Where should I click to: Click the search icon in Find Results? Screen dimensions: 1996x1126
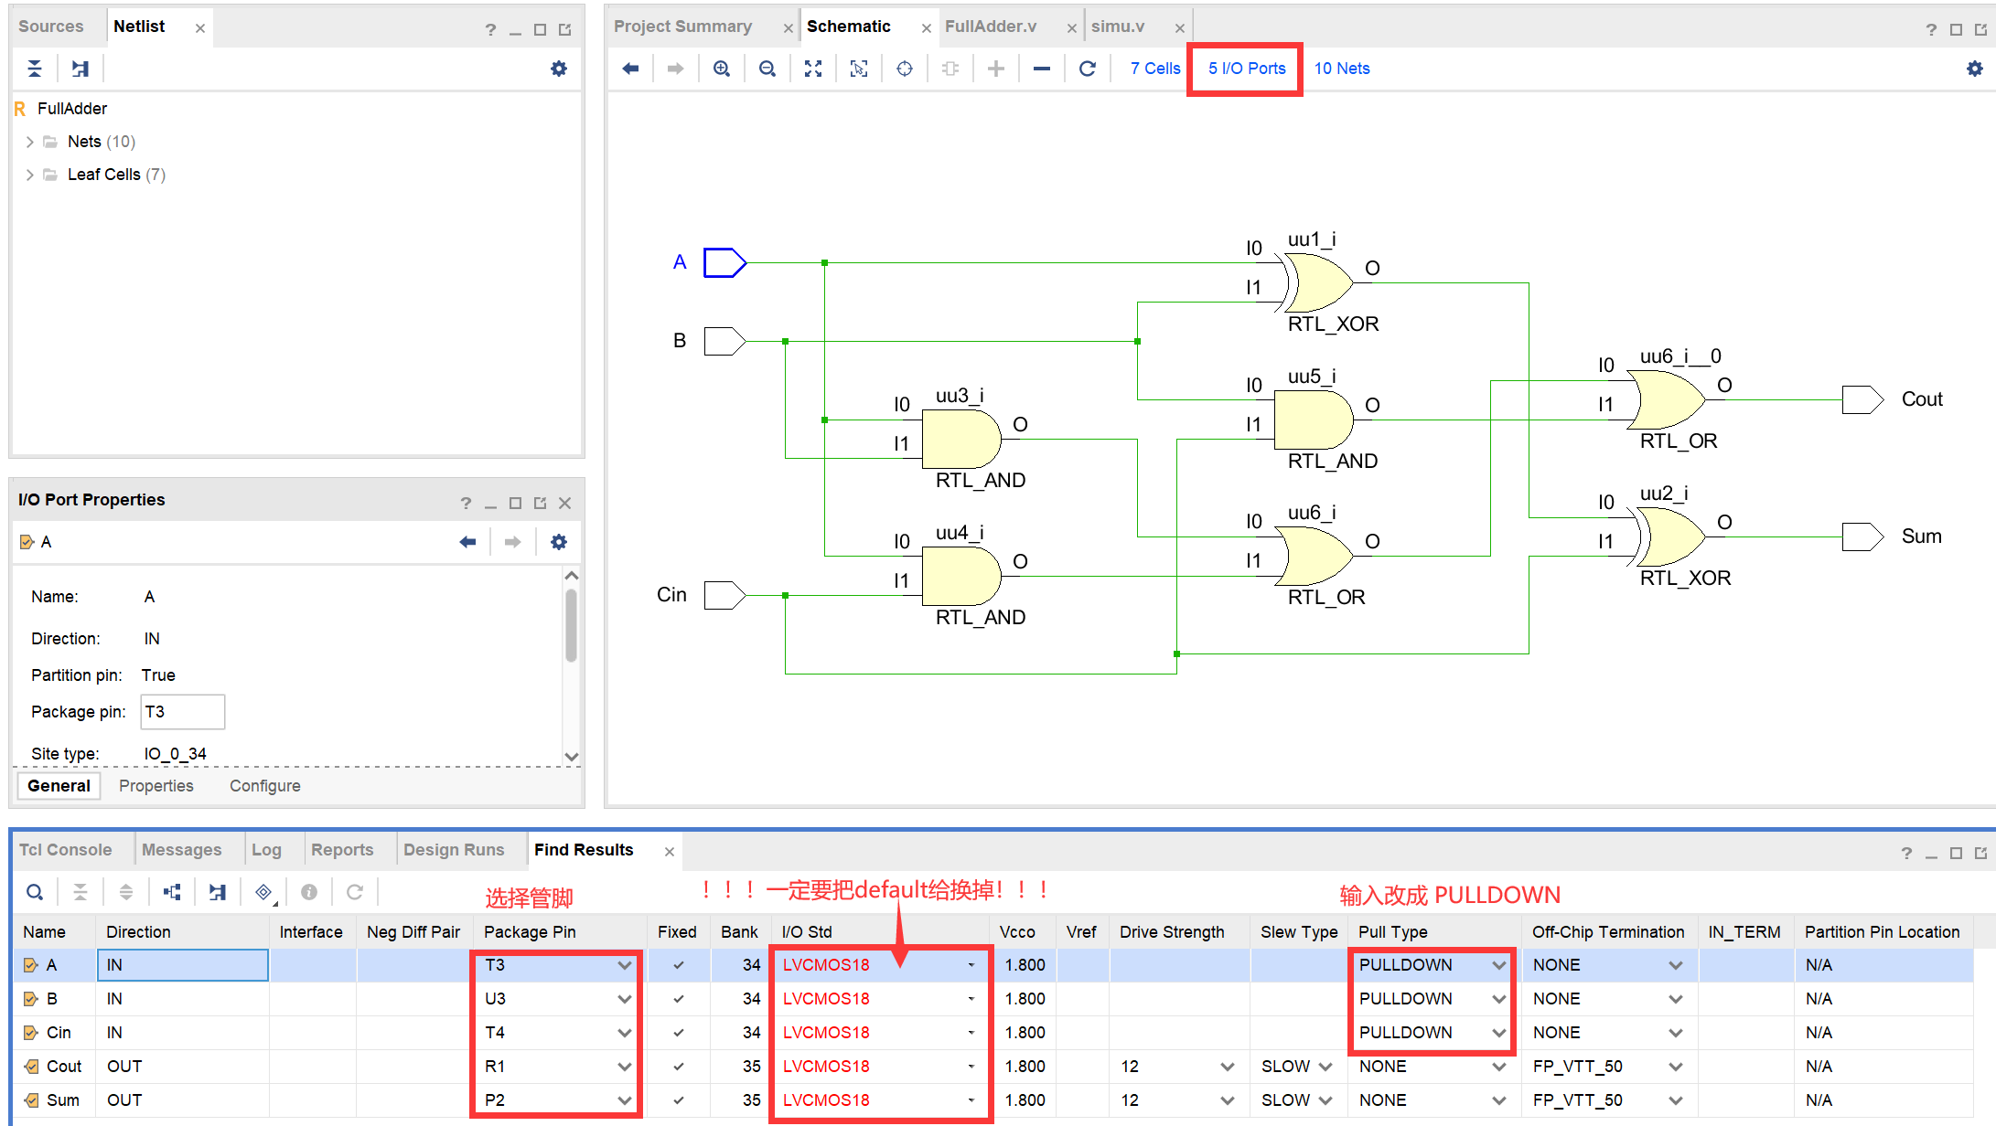click(x=35, y=892)
